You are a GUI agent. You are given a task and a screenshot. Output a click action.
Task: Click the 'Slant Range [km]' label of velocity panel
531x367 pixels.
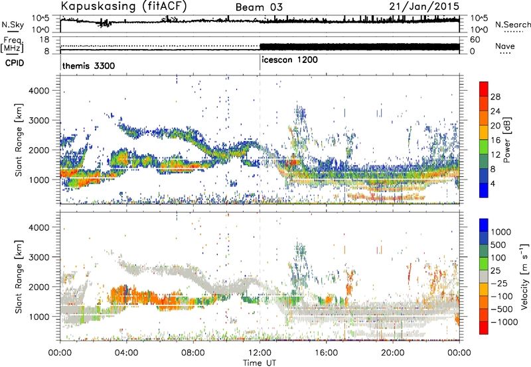[19, 277]
